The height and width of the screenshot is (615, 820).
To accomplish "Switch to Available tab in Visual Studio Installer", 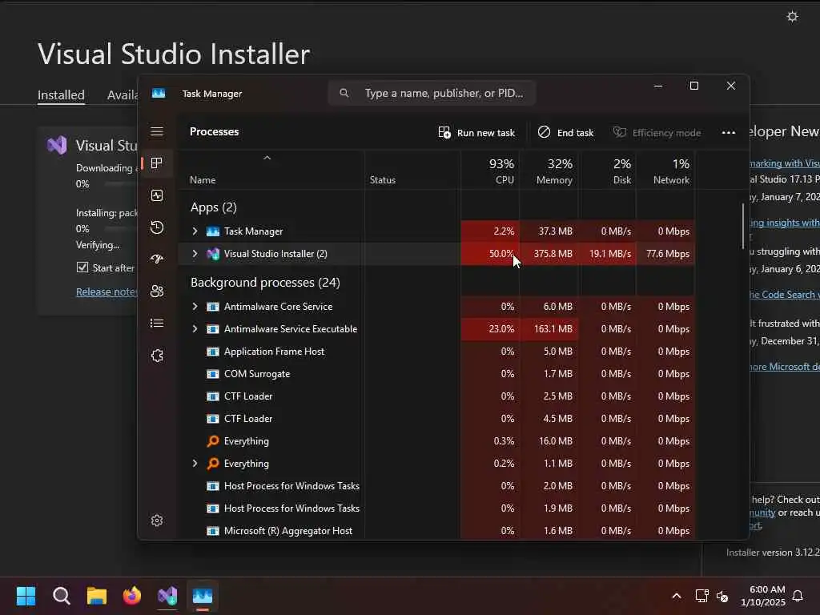I will point(123,95).
